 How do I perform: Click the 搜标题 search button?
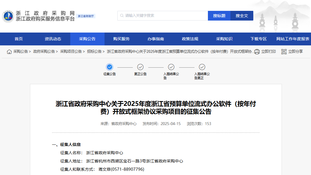point(219,15)
